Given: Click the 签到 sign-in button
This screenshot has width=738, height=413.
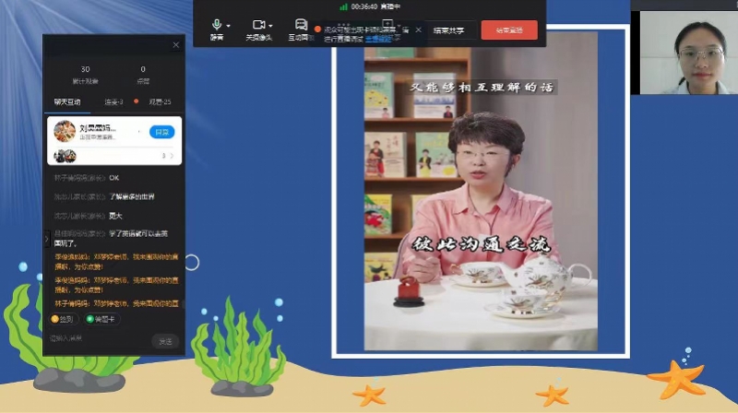Looking at the screenshot, I should 62,319.
